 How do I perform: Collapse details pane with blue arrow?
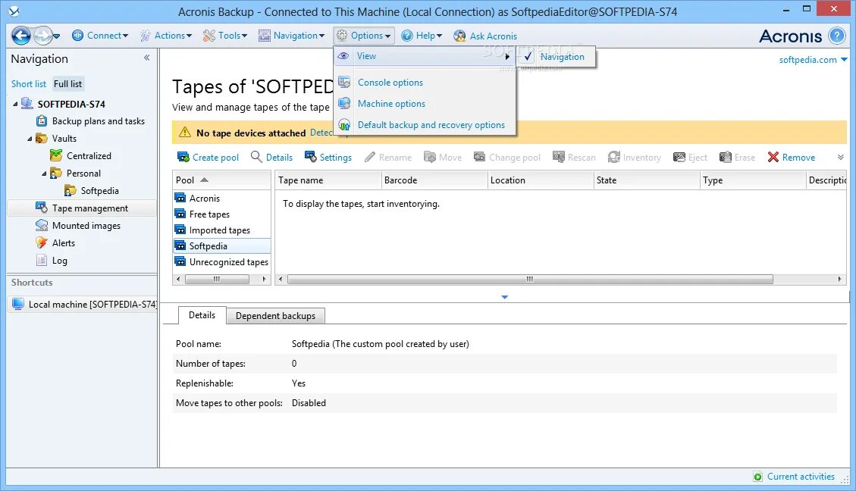point(504,297)
